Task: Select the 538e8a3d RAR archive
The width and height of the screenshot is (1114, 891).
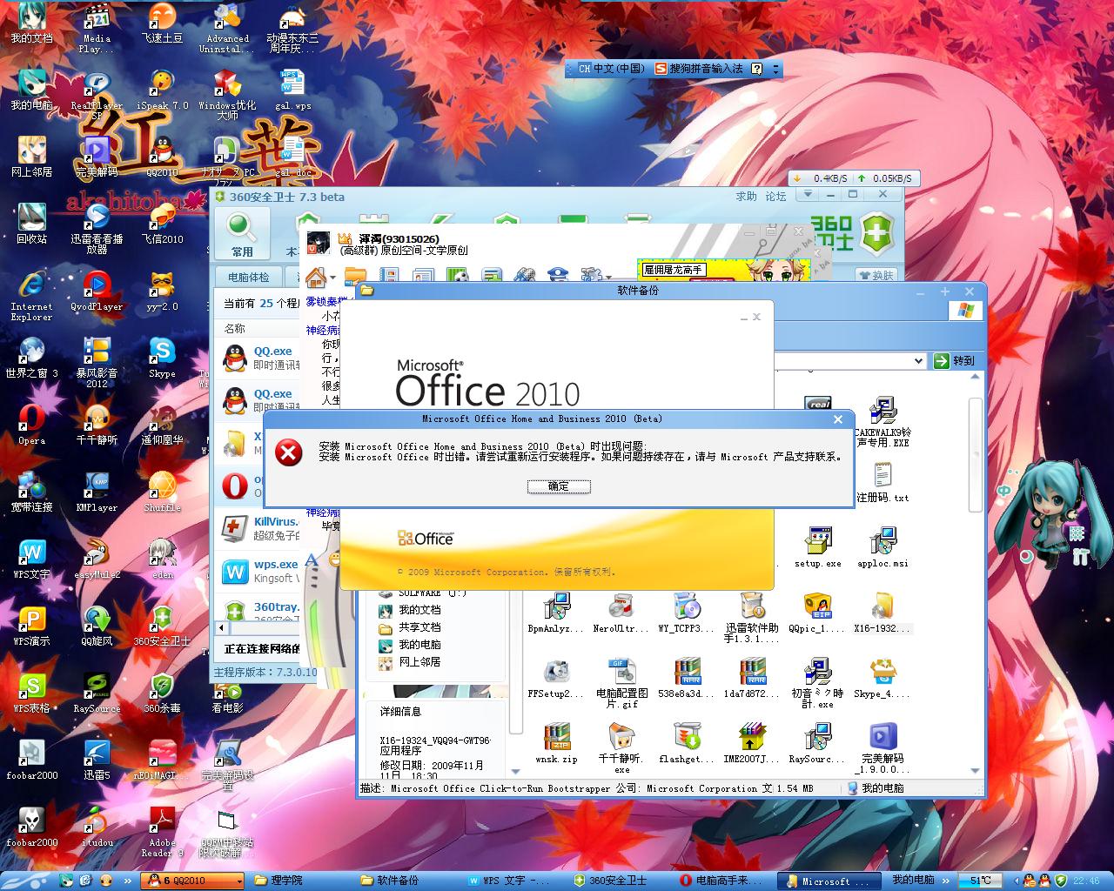Action: click(x=686, y=678)
